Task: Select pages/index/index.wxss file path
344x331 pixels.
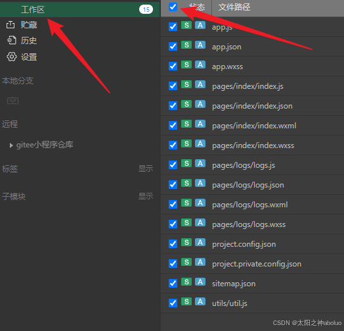Action: pyautogui.click(x=253, y=145)
